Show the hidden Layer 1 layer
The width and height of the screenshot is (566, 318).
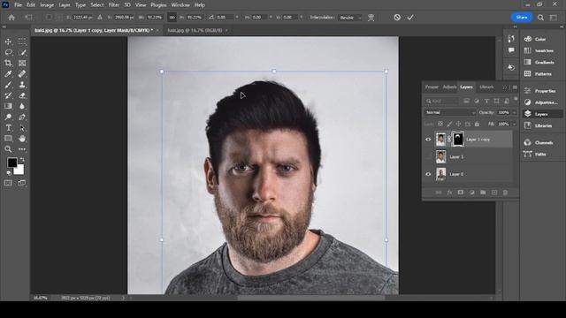click(428, 157)
